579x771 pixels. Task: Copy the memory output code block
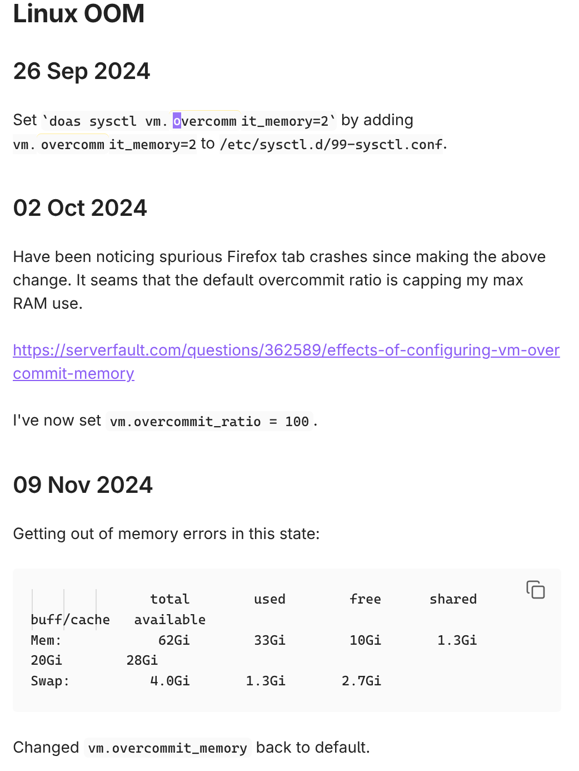pos(535,590)
